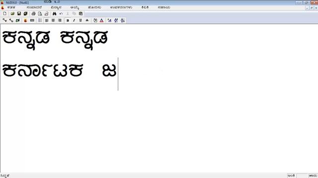Open the second menu in the menu bar

34,7
